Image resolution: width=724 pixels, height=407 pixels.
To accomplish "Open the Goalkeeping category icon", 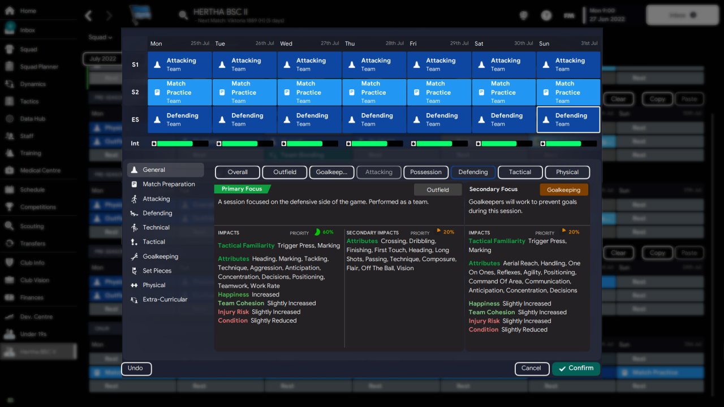I will 134,256.
